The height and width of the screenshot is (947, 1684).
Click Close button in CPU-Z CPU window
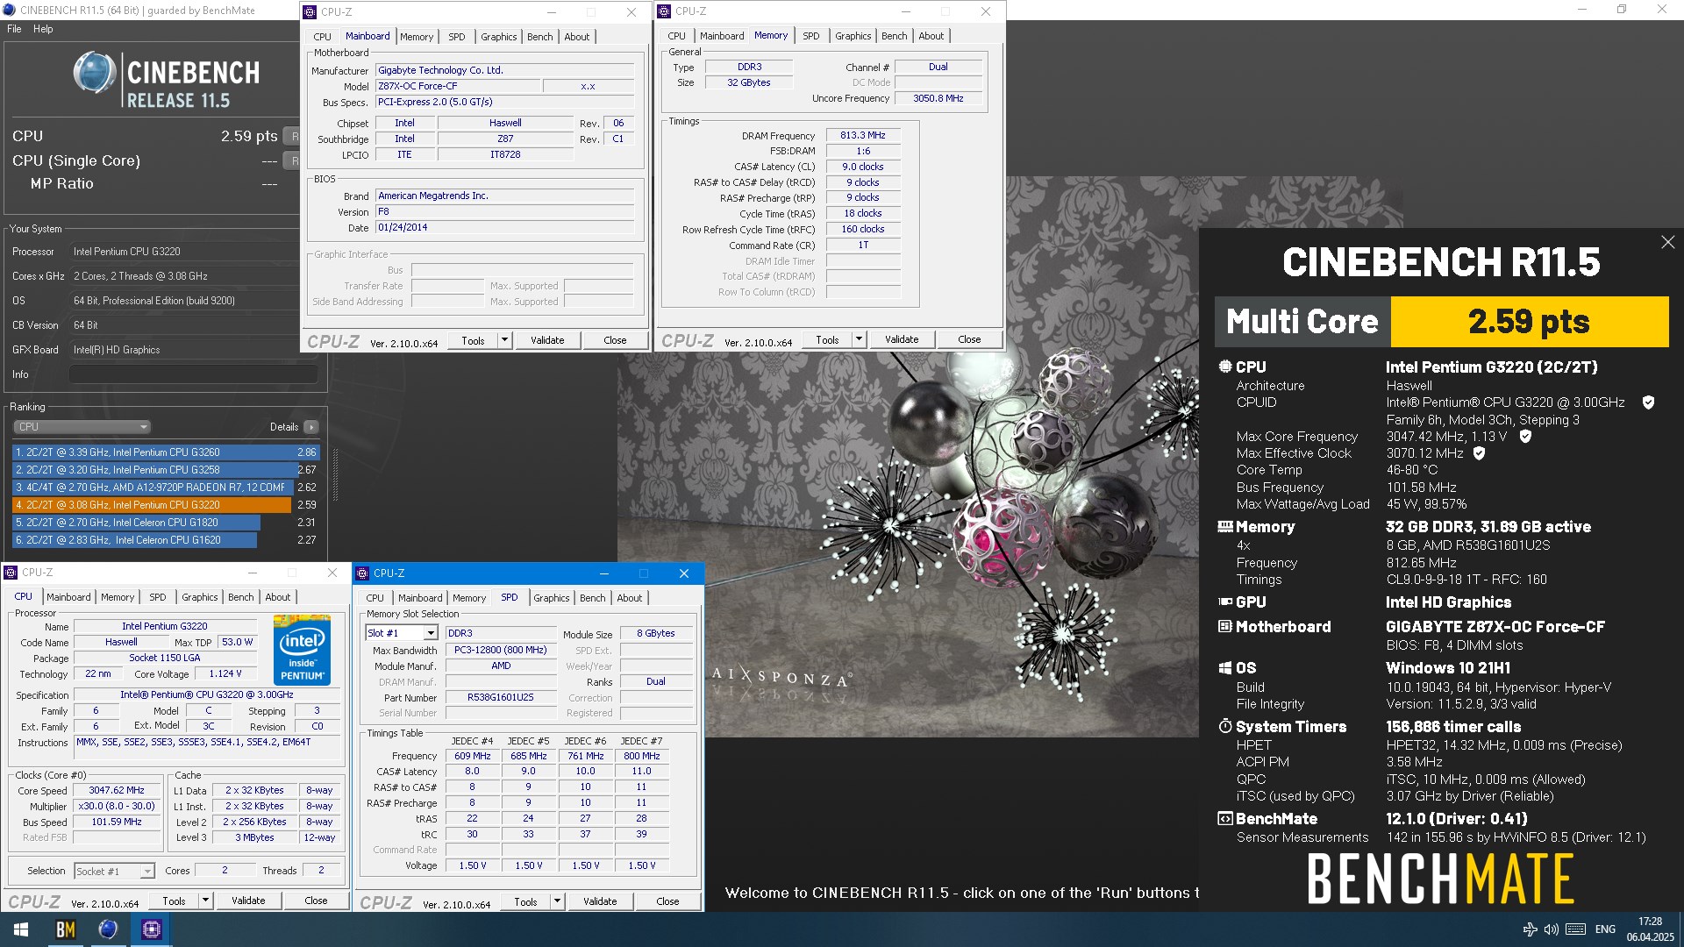tap(316, 901)
